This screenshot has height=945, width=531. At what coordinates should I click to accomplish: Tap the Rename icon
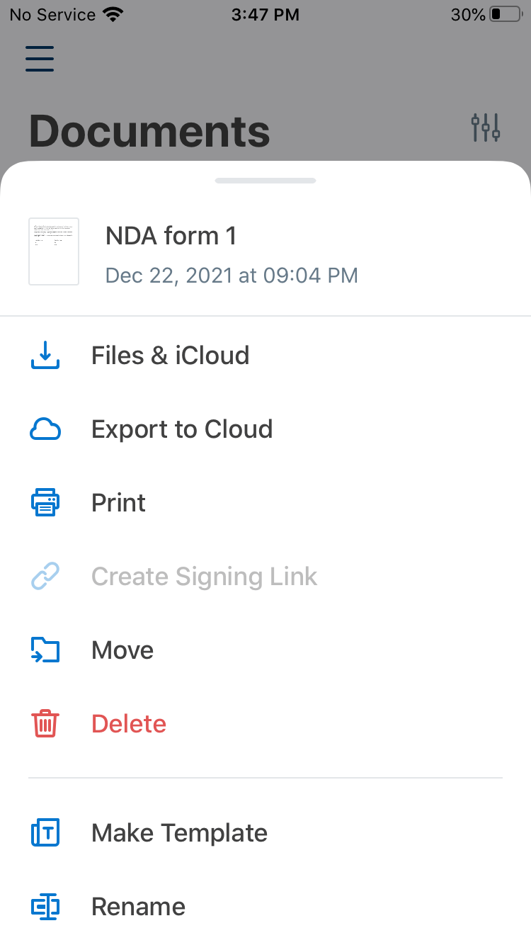[x=45, y=907]
